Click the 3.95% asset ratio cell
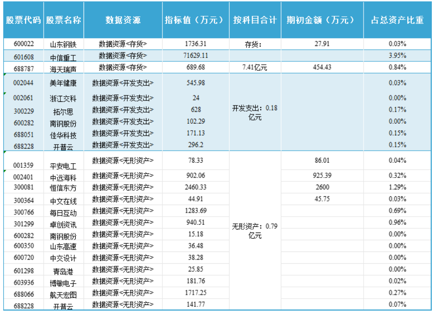Viewport: 436px width, 312px height. (397, 56)
